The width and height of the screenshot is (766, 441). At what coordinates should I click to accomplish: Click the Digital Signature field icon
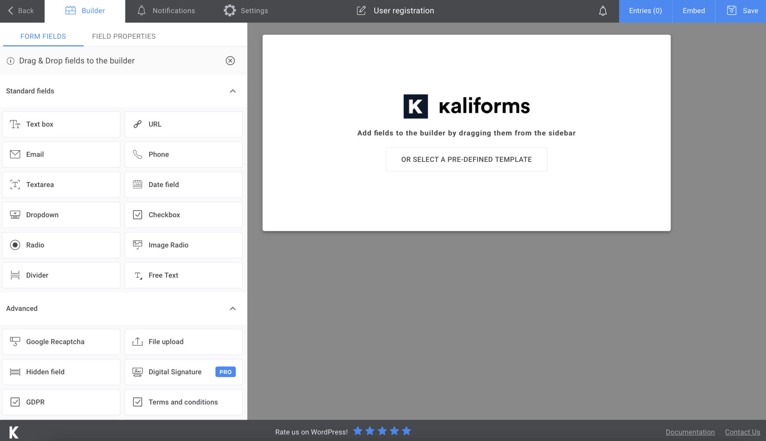(x=138, y=372)
